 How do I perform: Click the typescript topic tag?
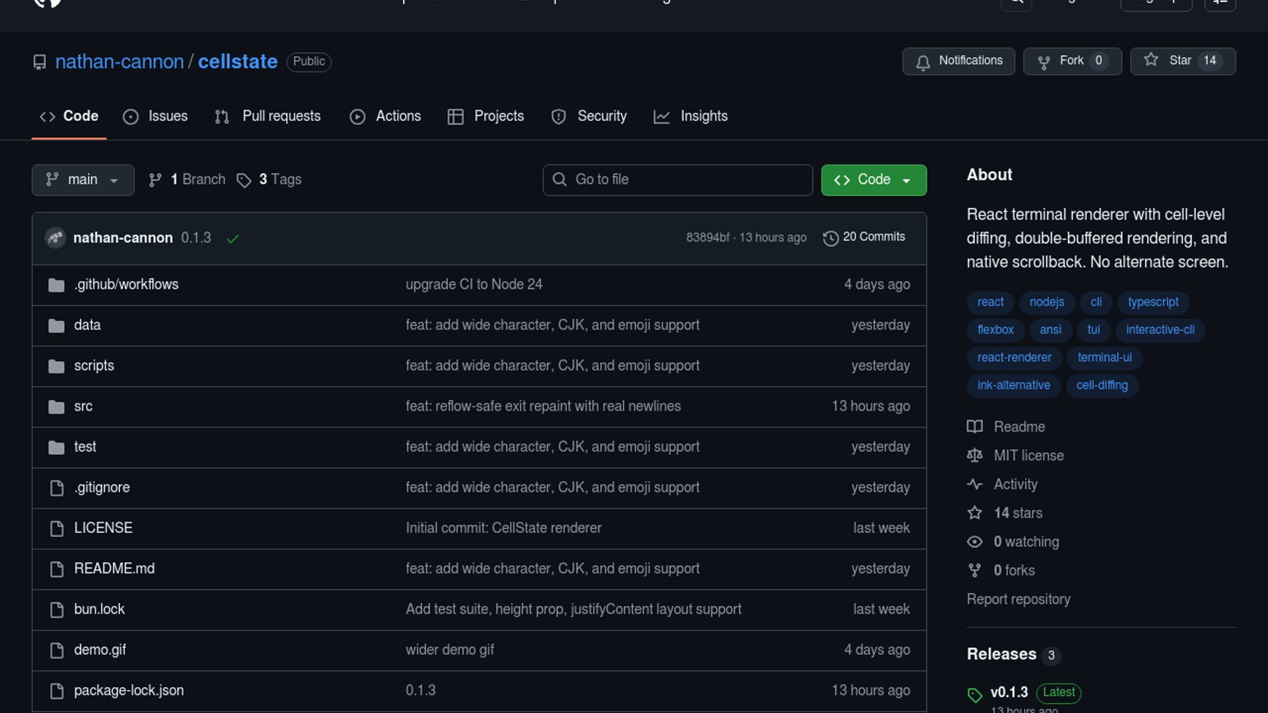1152,302
